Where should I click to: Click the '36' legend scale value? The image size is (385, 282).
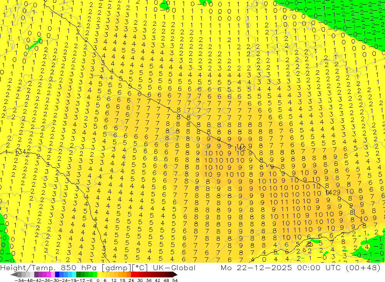click(149, 280)
